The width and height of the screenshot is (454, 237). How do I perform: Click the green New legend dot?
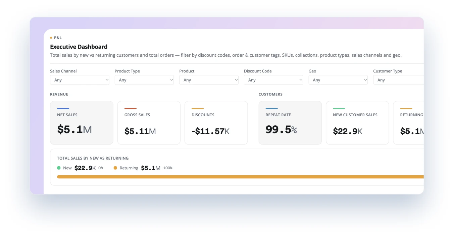(x=59, y=168)
